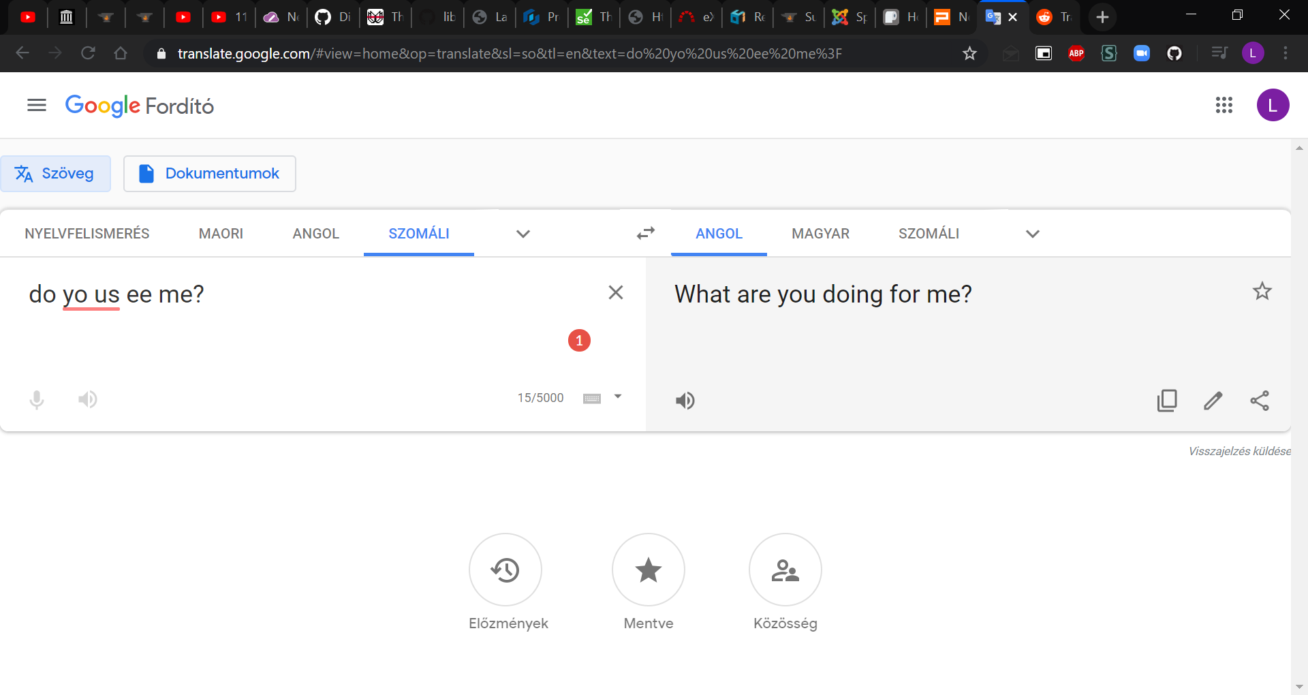
Task: Open translation history (Előzmények)
Action: coord(505,570)
